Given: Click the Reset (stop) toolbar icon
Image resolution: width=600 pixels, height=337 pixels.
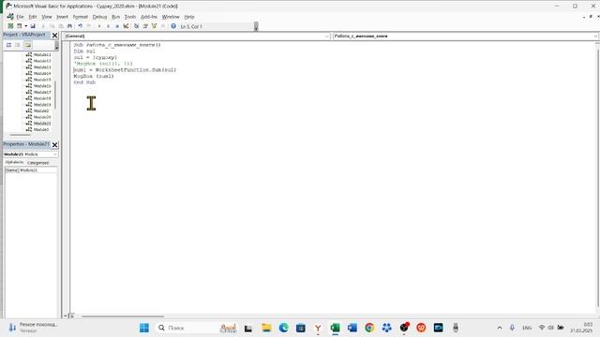Looking at the screenshot, I should [x=117, y=26].
